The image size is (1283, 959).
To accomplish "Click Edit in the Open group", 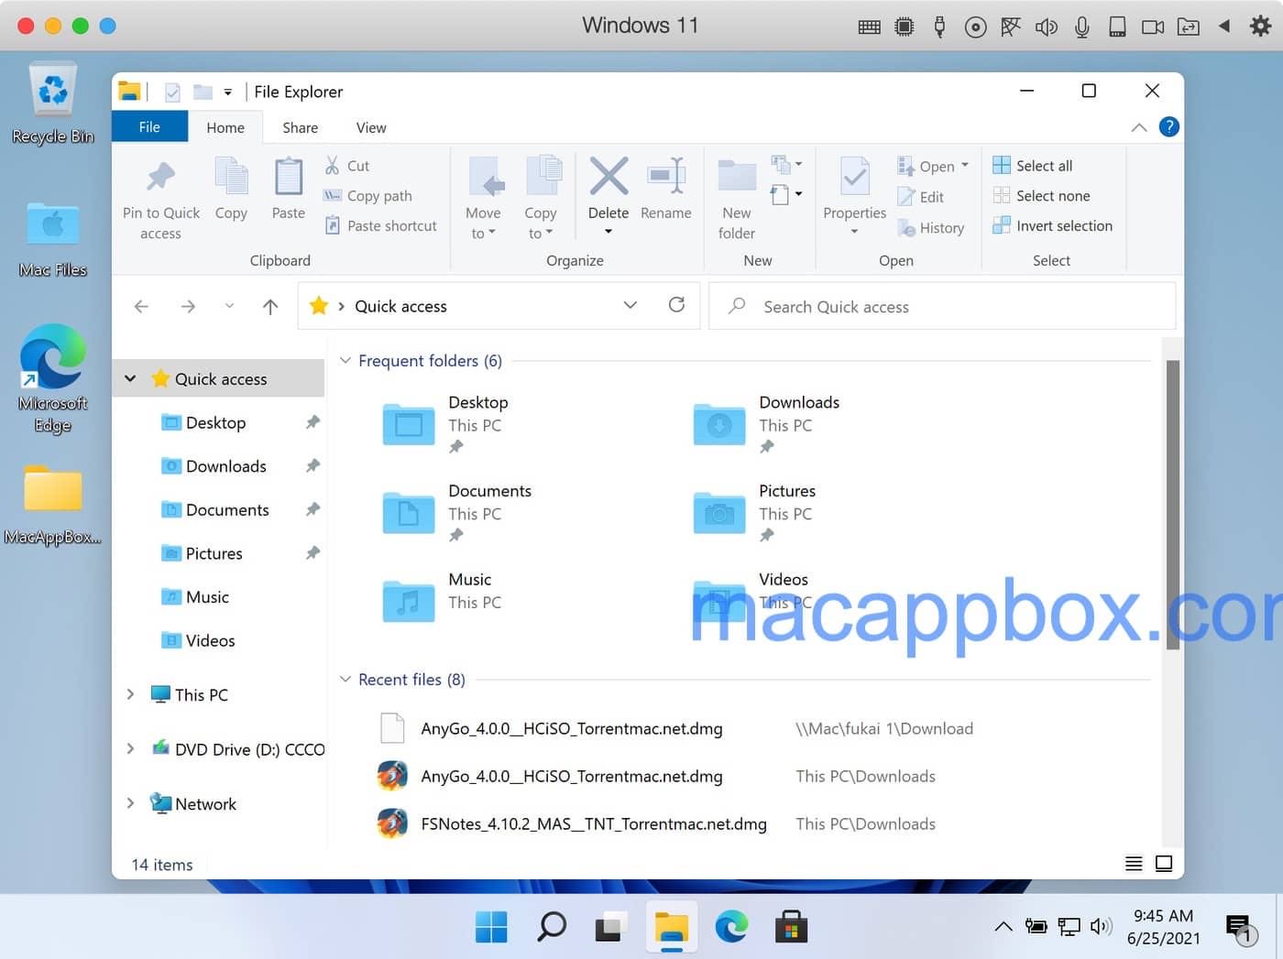I will (x=921, y=197).
